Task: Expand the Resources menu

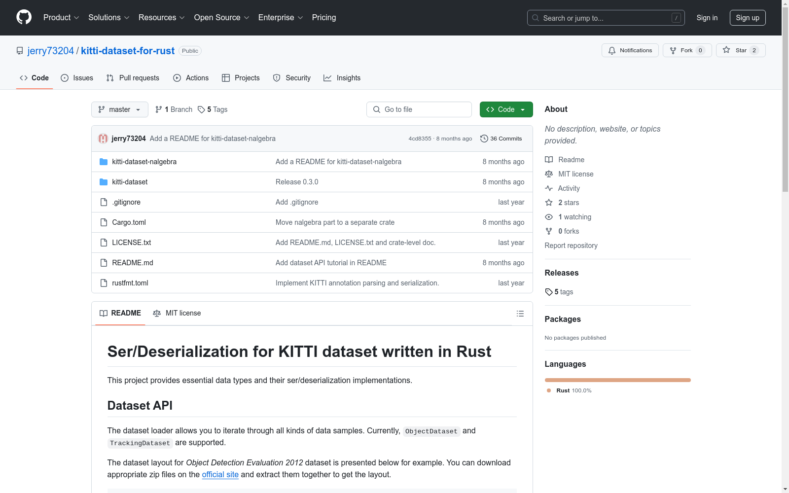Action: pyautogui.click(x=162, y=18)
